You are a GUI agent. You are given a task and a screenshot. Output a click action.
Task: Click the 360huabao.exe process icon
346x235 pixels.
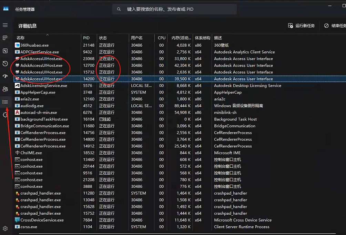pos(17,45)
